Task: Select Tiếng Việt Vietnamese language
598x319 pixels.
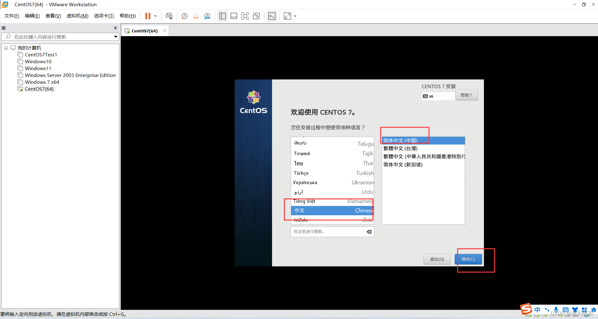Action: (x=332, y=201)
